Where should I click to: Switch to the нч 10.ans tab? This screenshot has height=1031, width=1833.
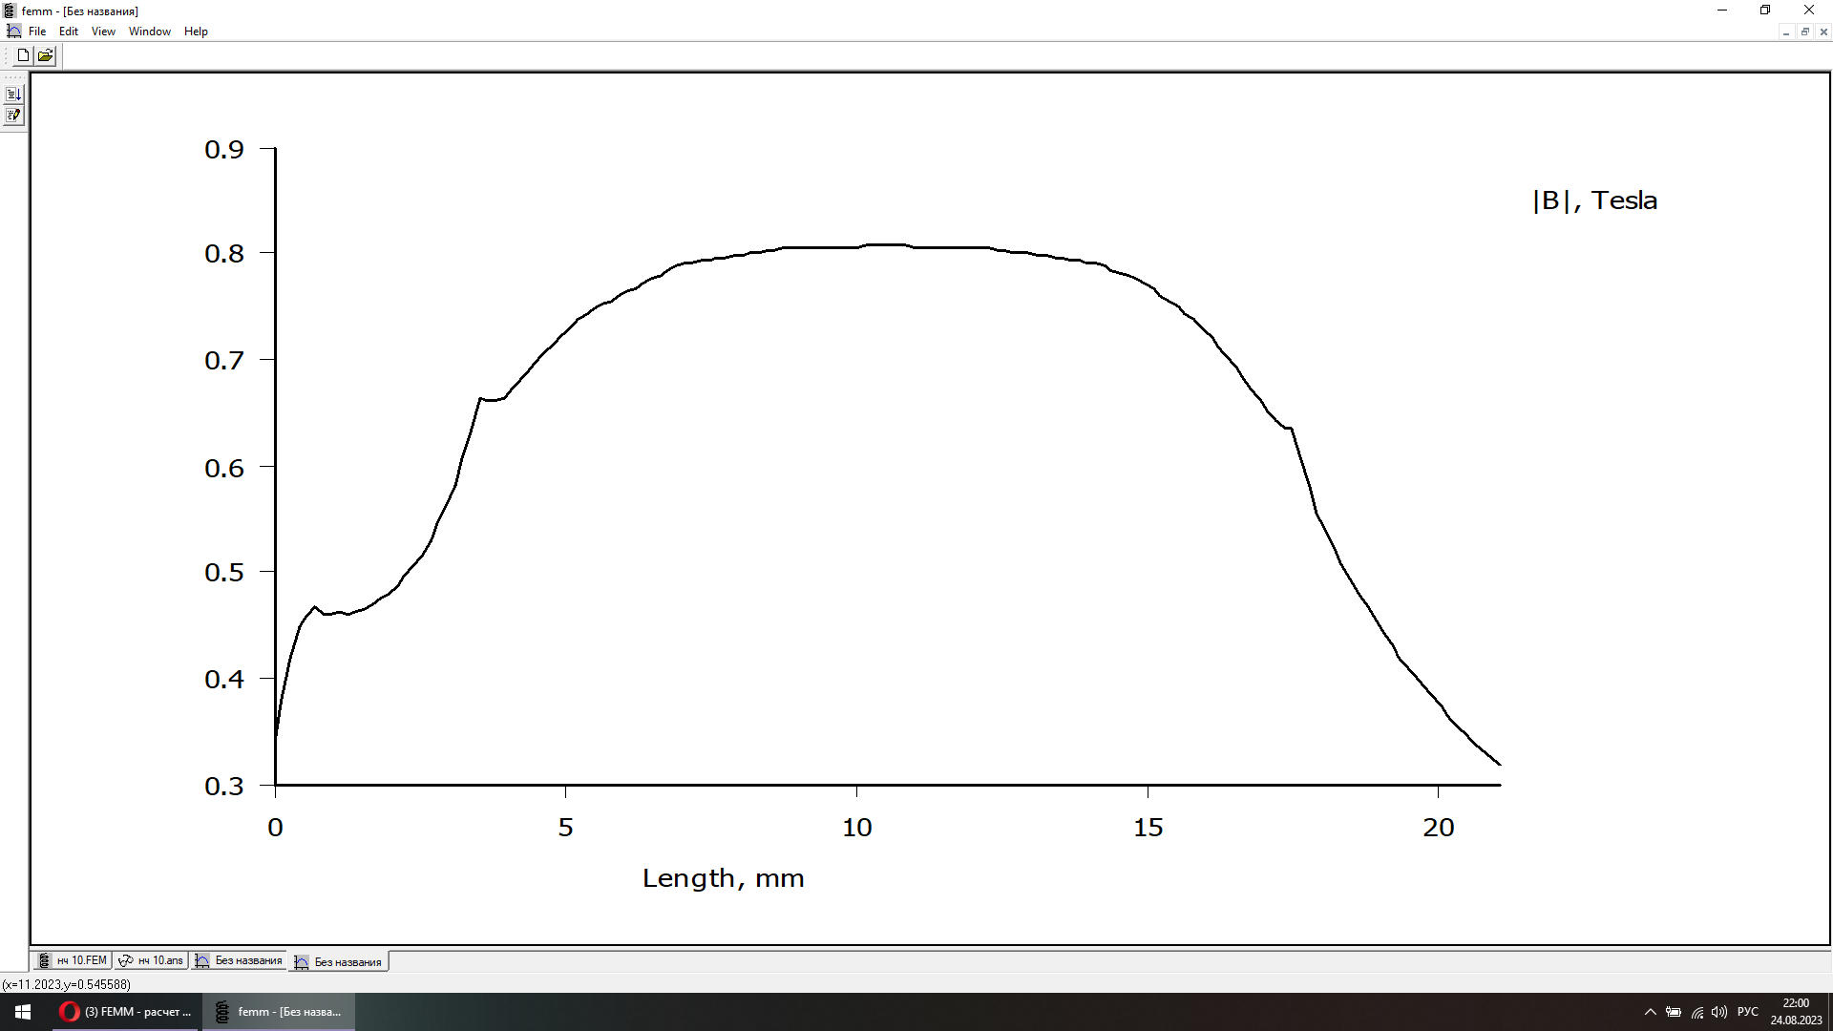click(x=151, y=960)
